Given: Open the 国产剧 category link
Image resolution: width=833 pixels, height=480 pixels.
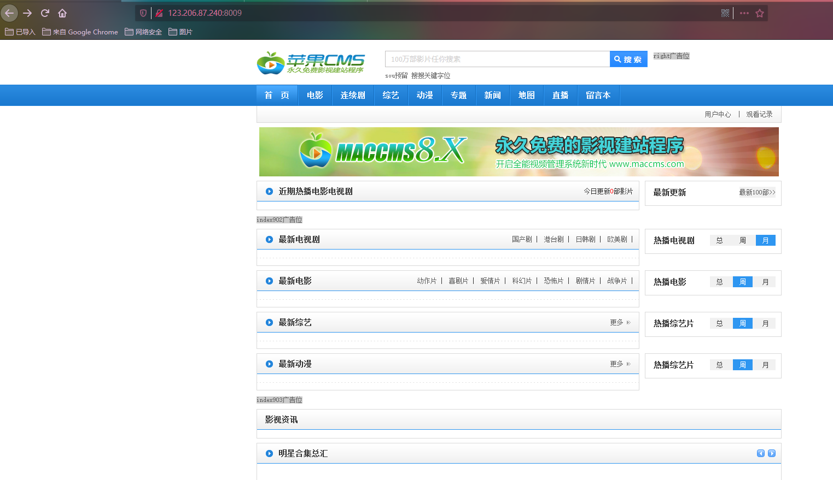Looking at the screenshot, I should (522, 239).
